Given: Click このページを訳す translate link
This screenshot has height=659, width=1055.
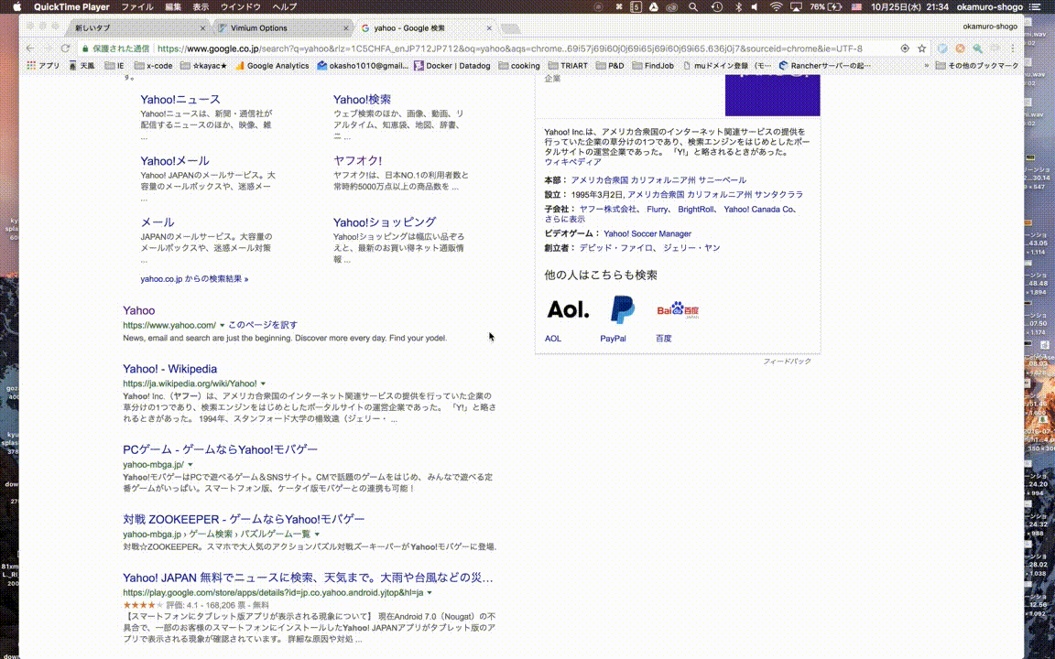Looking at the screenshot, I should [263, 325].
